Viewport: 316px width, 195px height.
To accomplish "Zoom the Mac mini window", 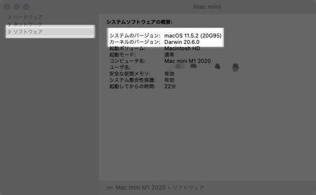I will click(x=26, y=7).
